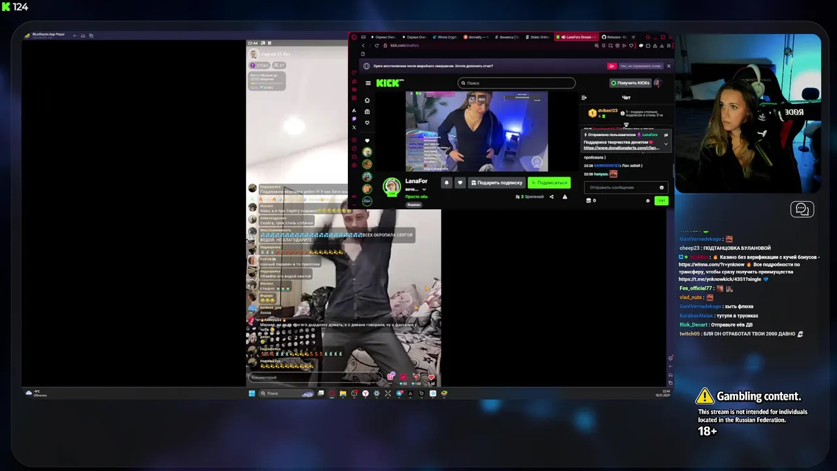The width and height of the screenshot is (837, 471).
Task: Toggle the heart follow button beside the bell
Action: pyautogui.click(x=460, y=183)
